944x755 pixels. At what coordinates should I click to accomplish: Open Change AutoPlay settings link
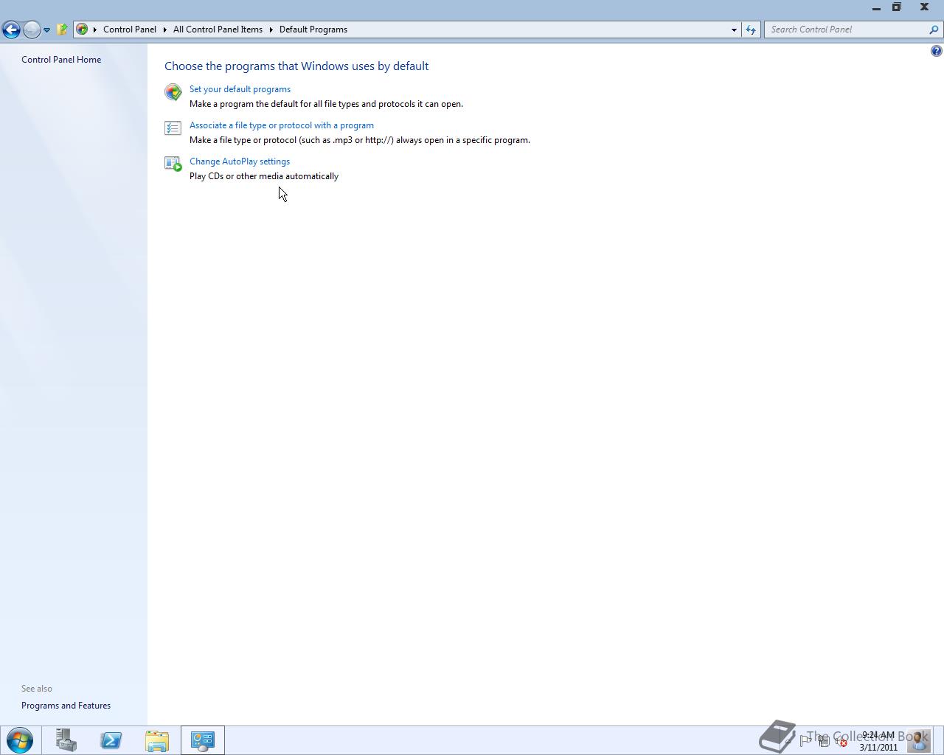[240, 161]
